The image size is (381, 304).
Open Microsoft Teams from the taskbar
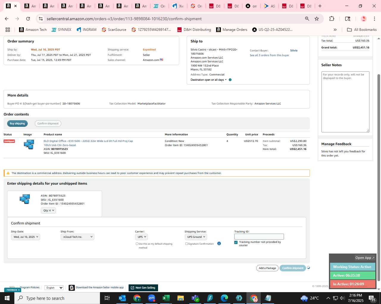pos(195,298)
